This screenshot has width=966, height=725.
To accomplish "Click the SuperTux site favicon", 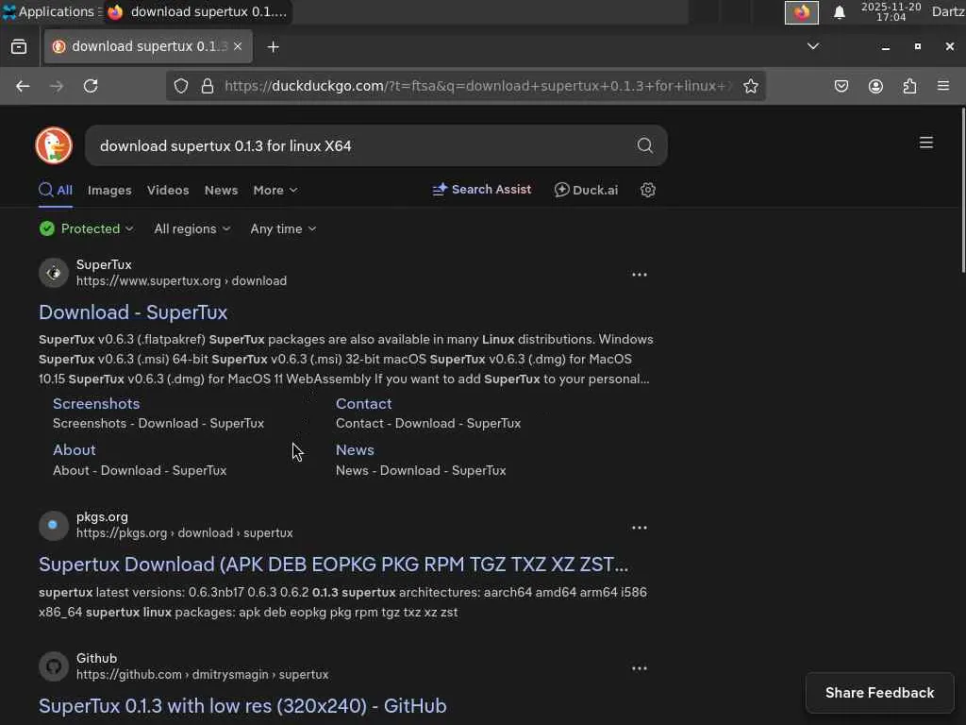I will (x=54, y=273).
